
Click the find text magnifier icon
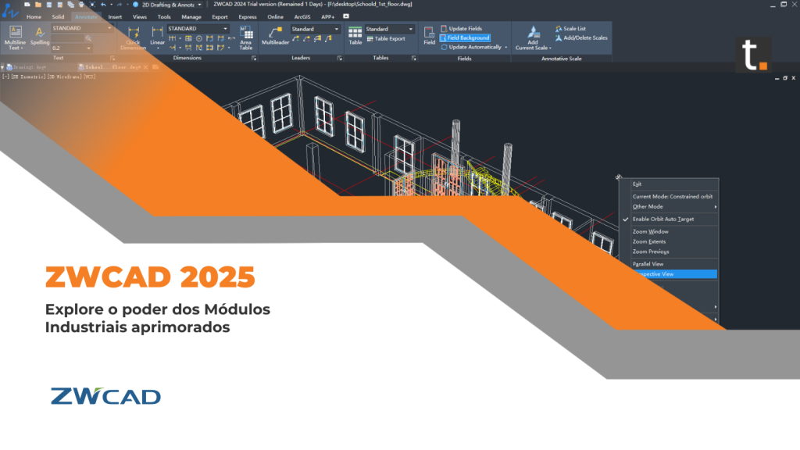click(x=88, y=38)
